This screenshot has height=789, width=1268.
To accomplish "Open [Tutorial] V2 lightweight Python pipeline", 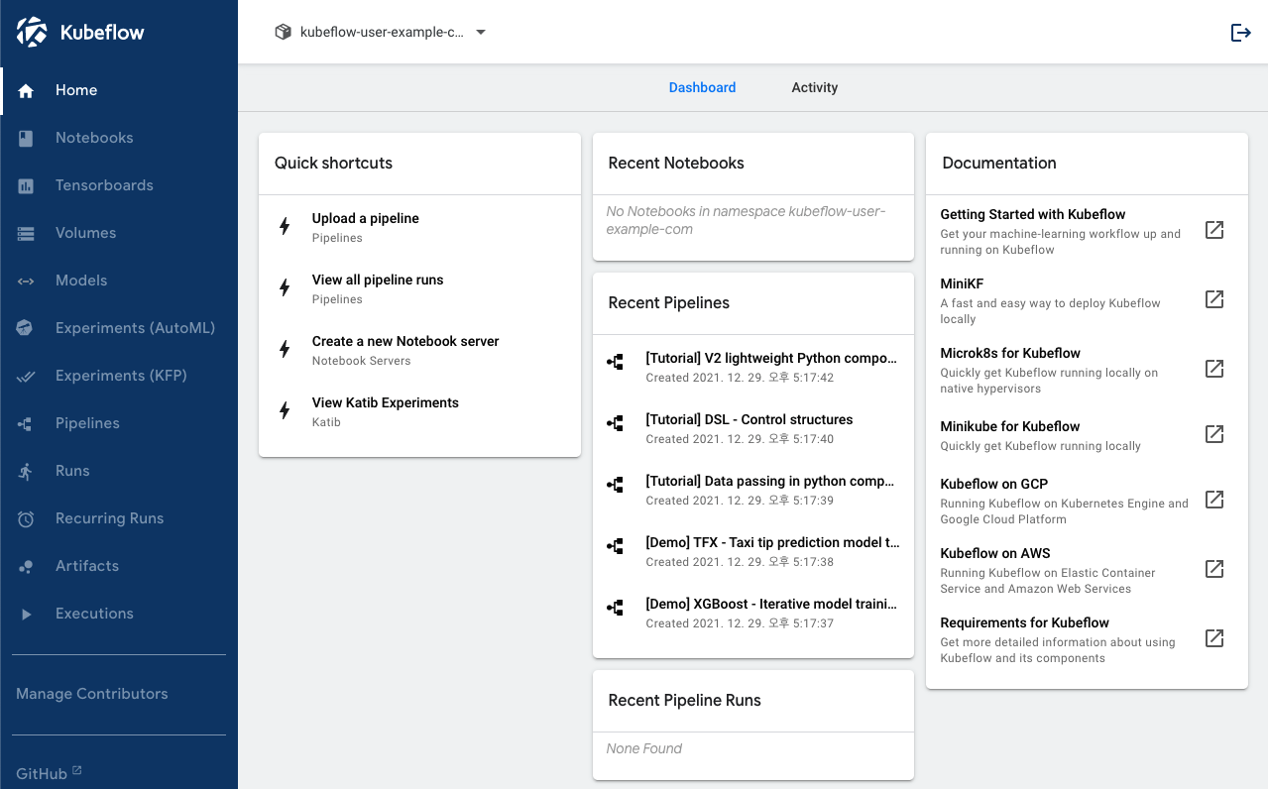I will tap(753, 367).
